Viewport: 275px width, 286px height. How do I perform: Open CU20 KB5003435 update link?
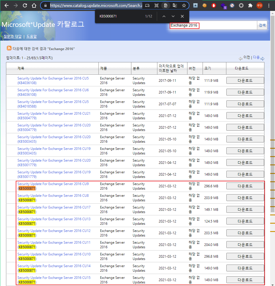(54, 139)
